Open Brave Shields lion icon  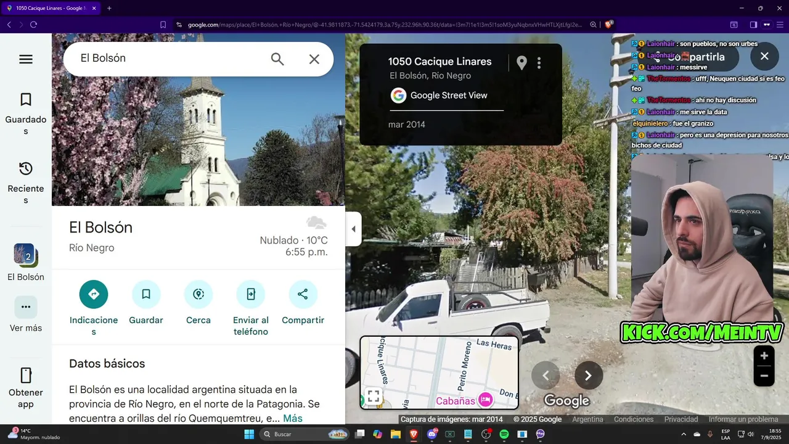(609, 25)
